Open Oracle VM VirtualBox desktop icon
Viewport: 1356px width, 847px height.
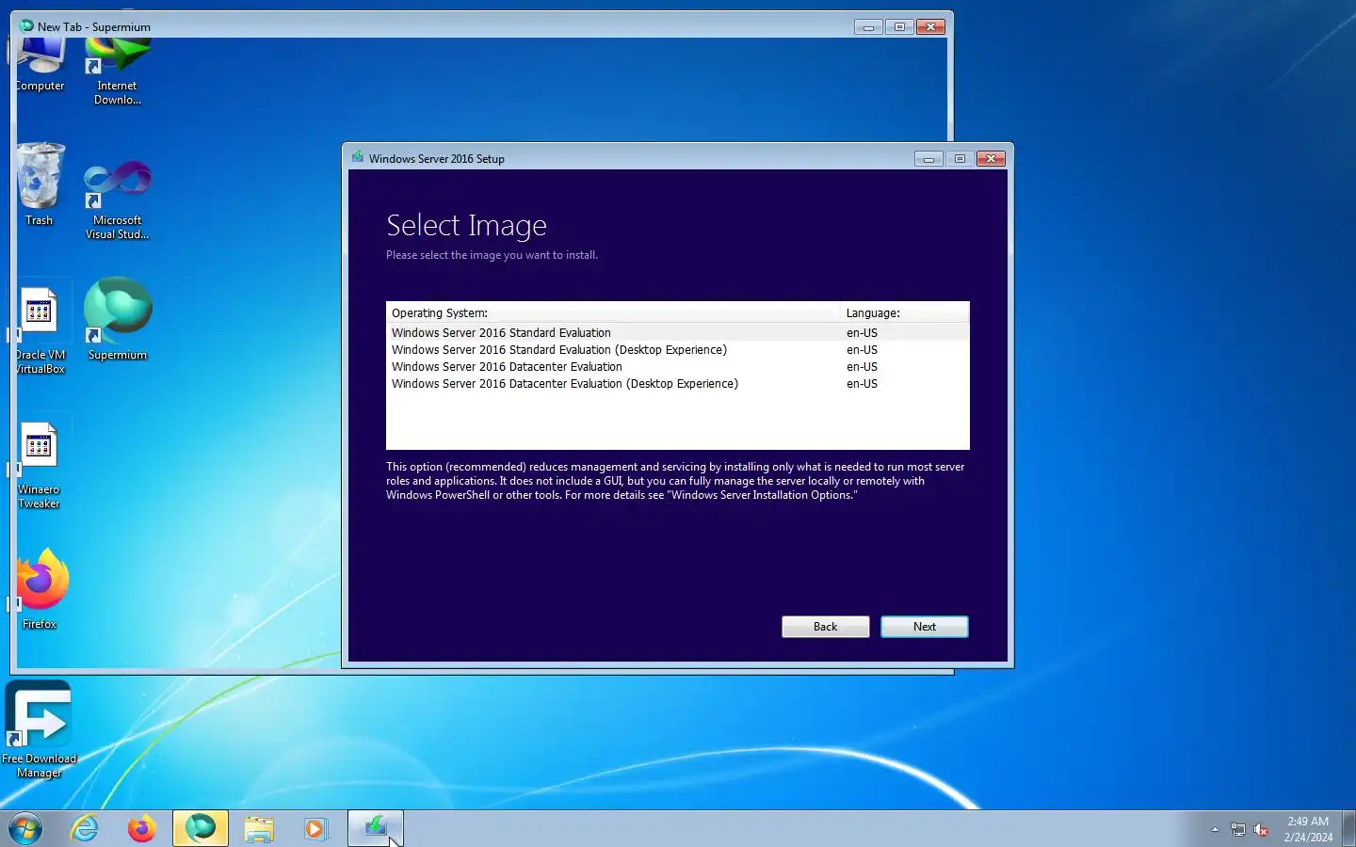pyautogui.click(x=40, y=329)
